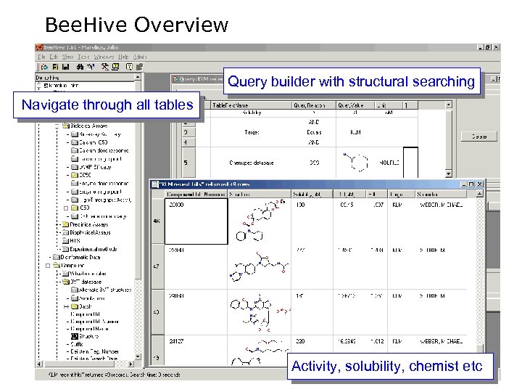Viewport: 522px width, 392px height.
Task: Open the Windows menu
Action: point(104,57)
